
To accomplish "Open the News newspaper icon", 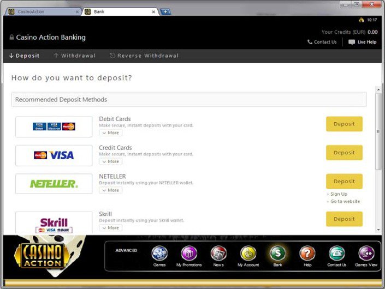I will (218, 254).
